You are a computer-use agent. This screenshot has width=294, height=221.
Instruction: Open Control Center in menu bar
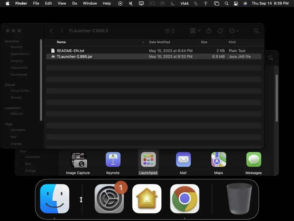click(x=236, y=3)
